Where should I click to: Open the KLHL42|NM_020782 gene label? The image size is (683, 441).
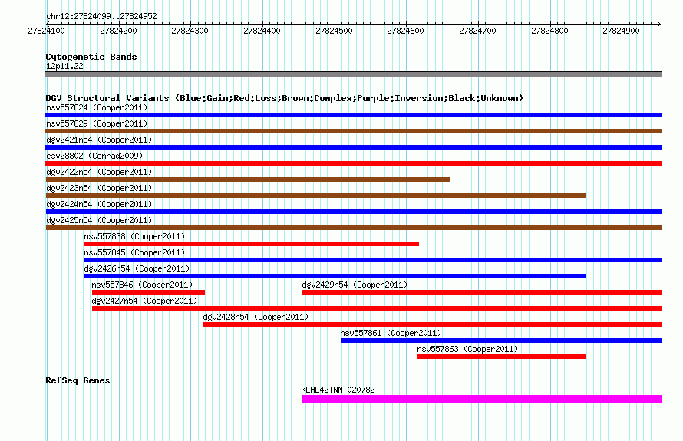[x=338, y=390]
